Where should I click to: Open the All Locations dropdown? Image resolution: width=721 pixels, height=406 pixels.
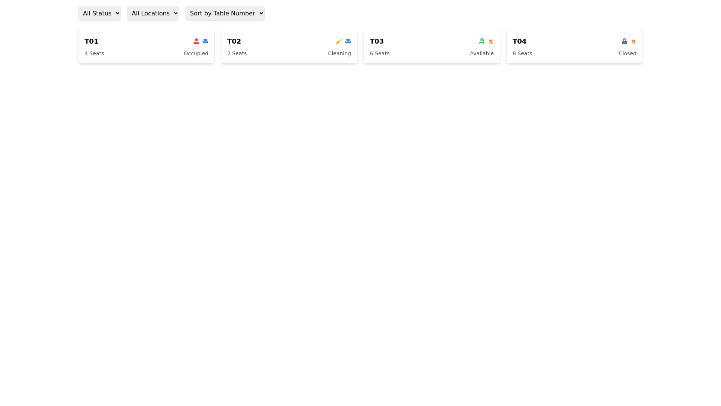[153, 13]
